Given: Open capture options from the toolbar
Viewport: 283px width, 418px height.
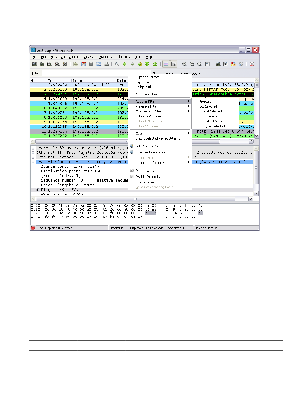Looking at the screenshot, I should [42, 64].
